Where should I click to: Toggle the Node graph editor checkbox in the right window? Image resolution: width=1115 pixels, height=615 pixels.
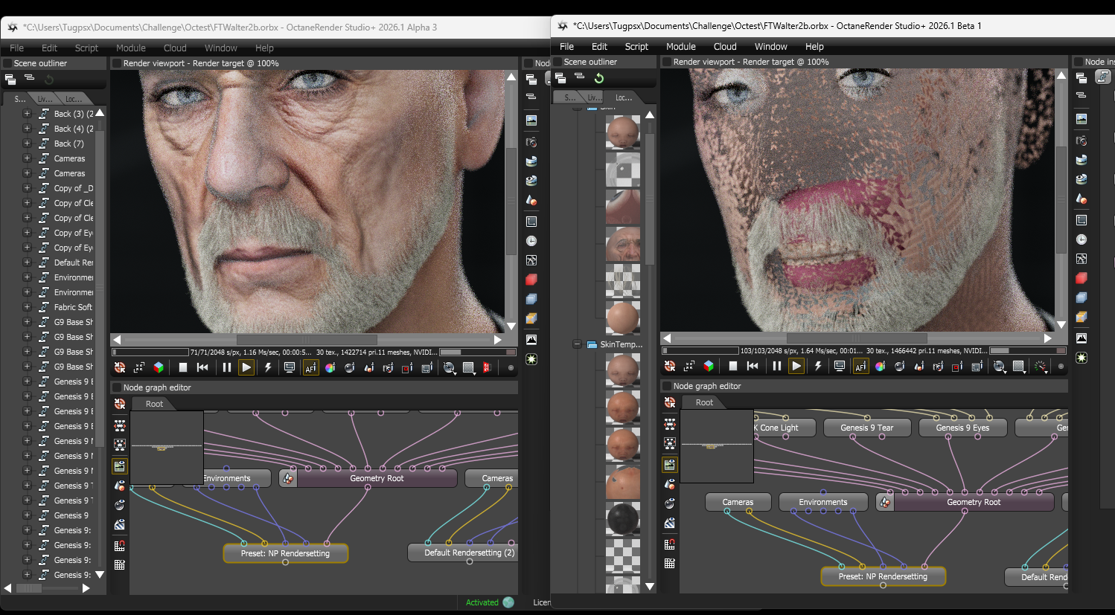[x=666, y=386]
